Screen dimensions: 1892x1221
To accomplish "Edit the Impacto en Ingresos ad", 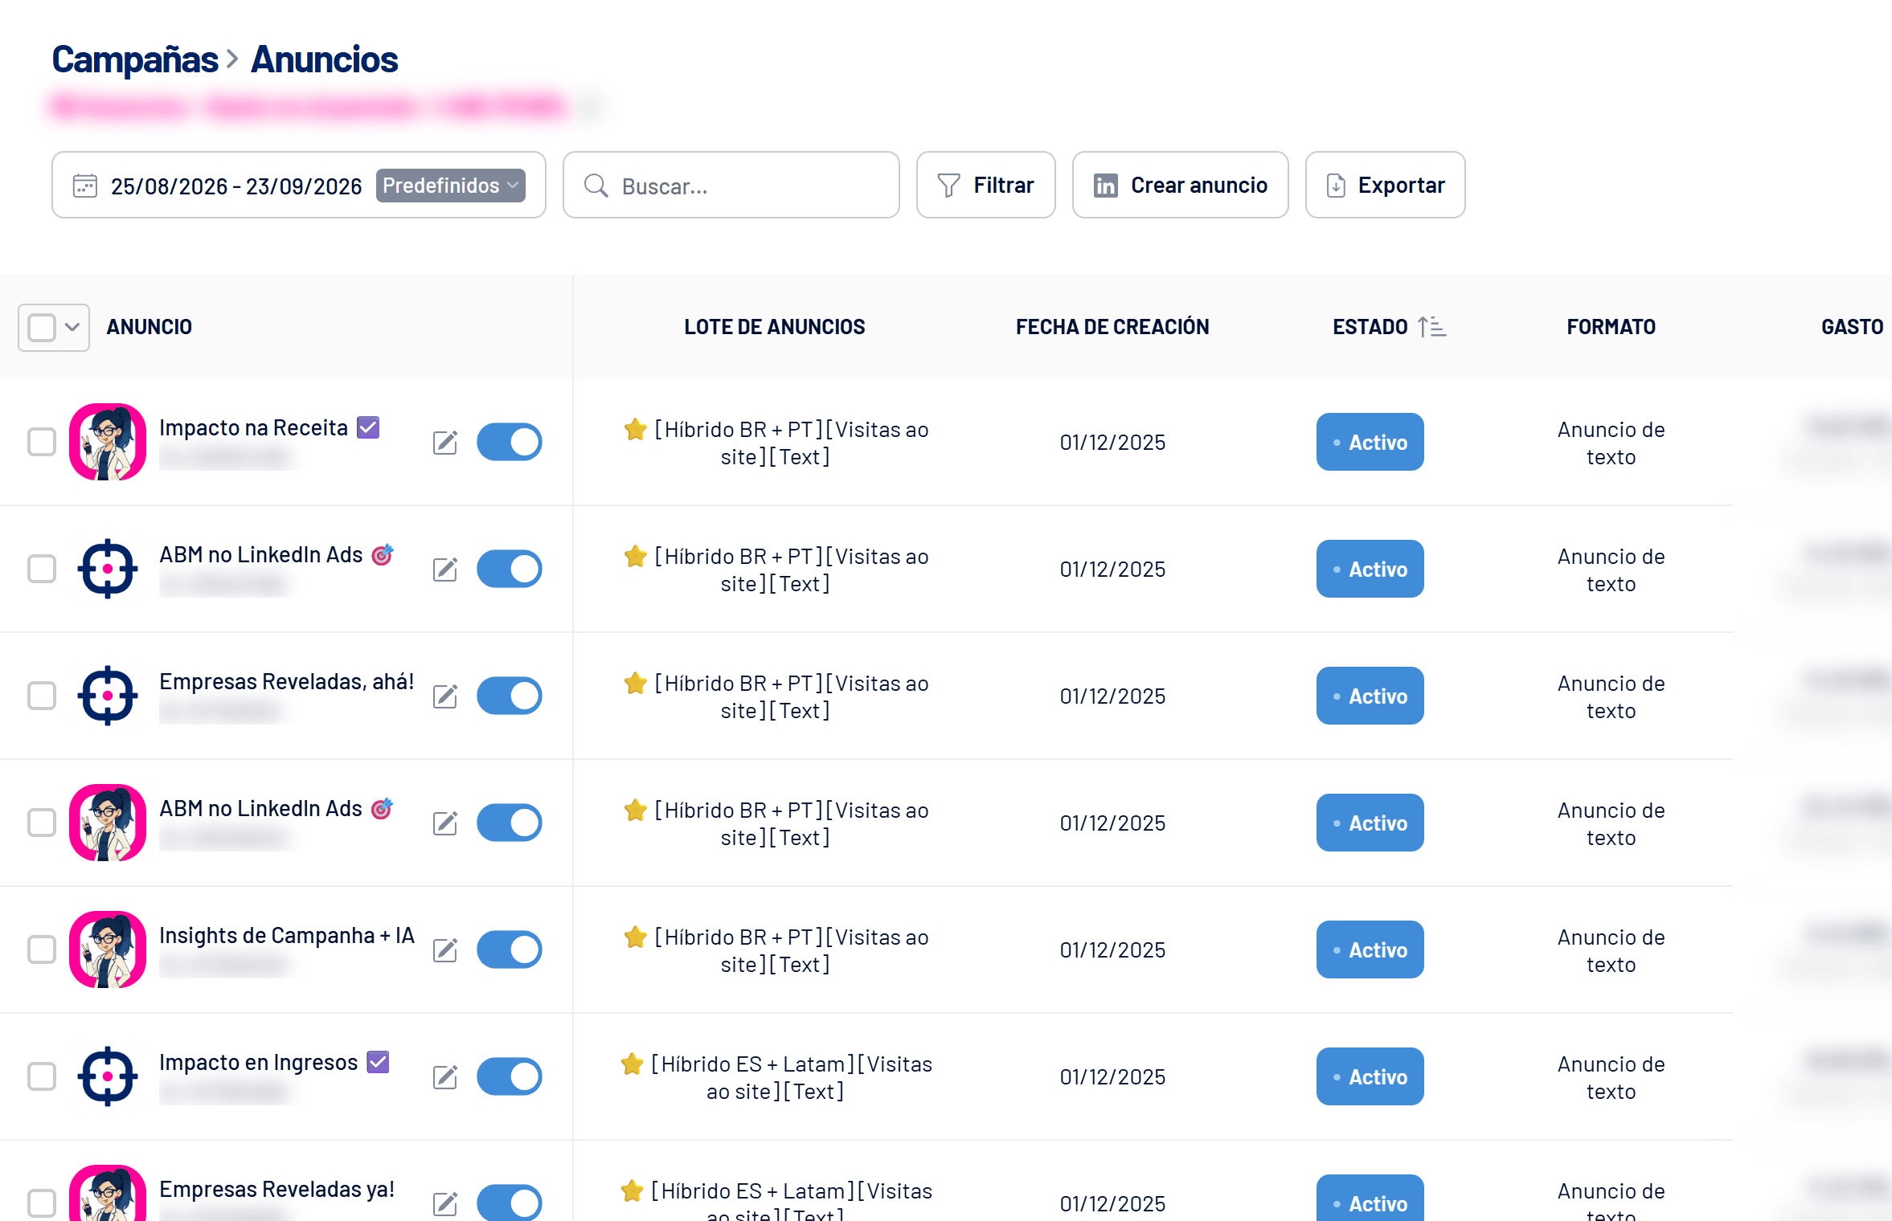I will 445,1076.
